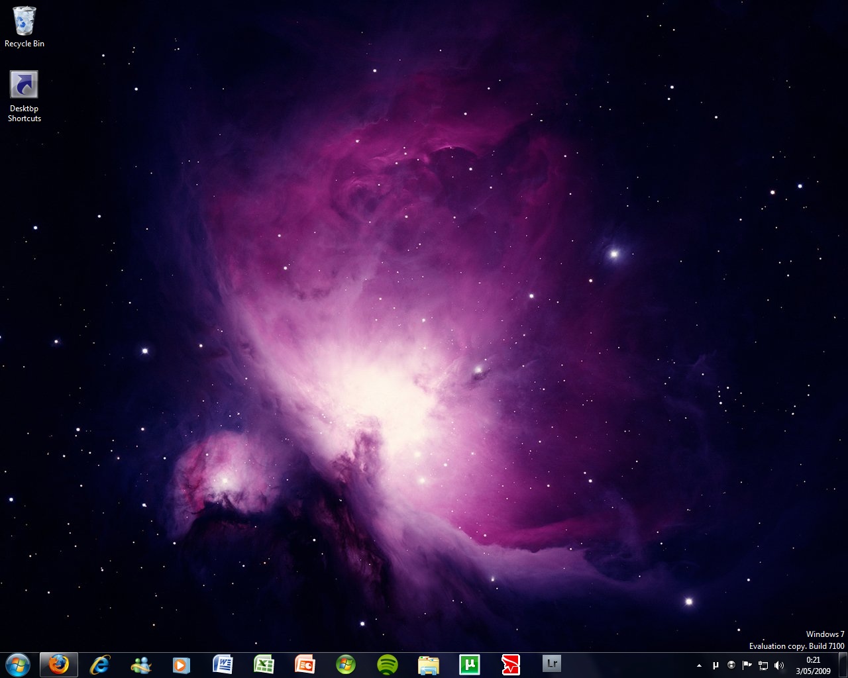Open Spotify from the taskbar
Viewport: 848px width, 678px height.
388,664
